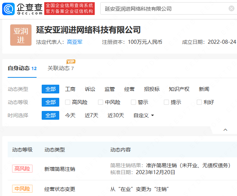Image resolution: width=237 pixels, height=196 pixels.
Task: Toggle the 提示 level checkbox
Action: (166, 102)
